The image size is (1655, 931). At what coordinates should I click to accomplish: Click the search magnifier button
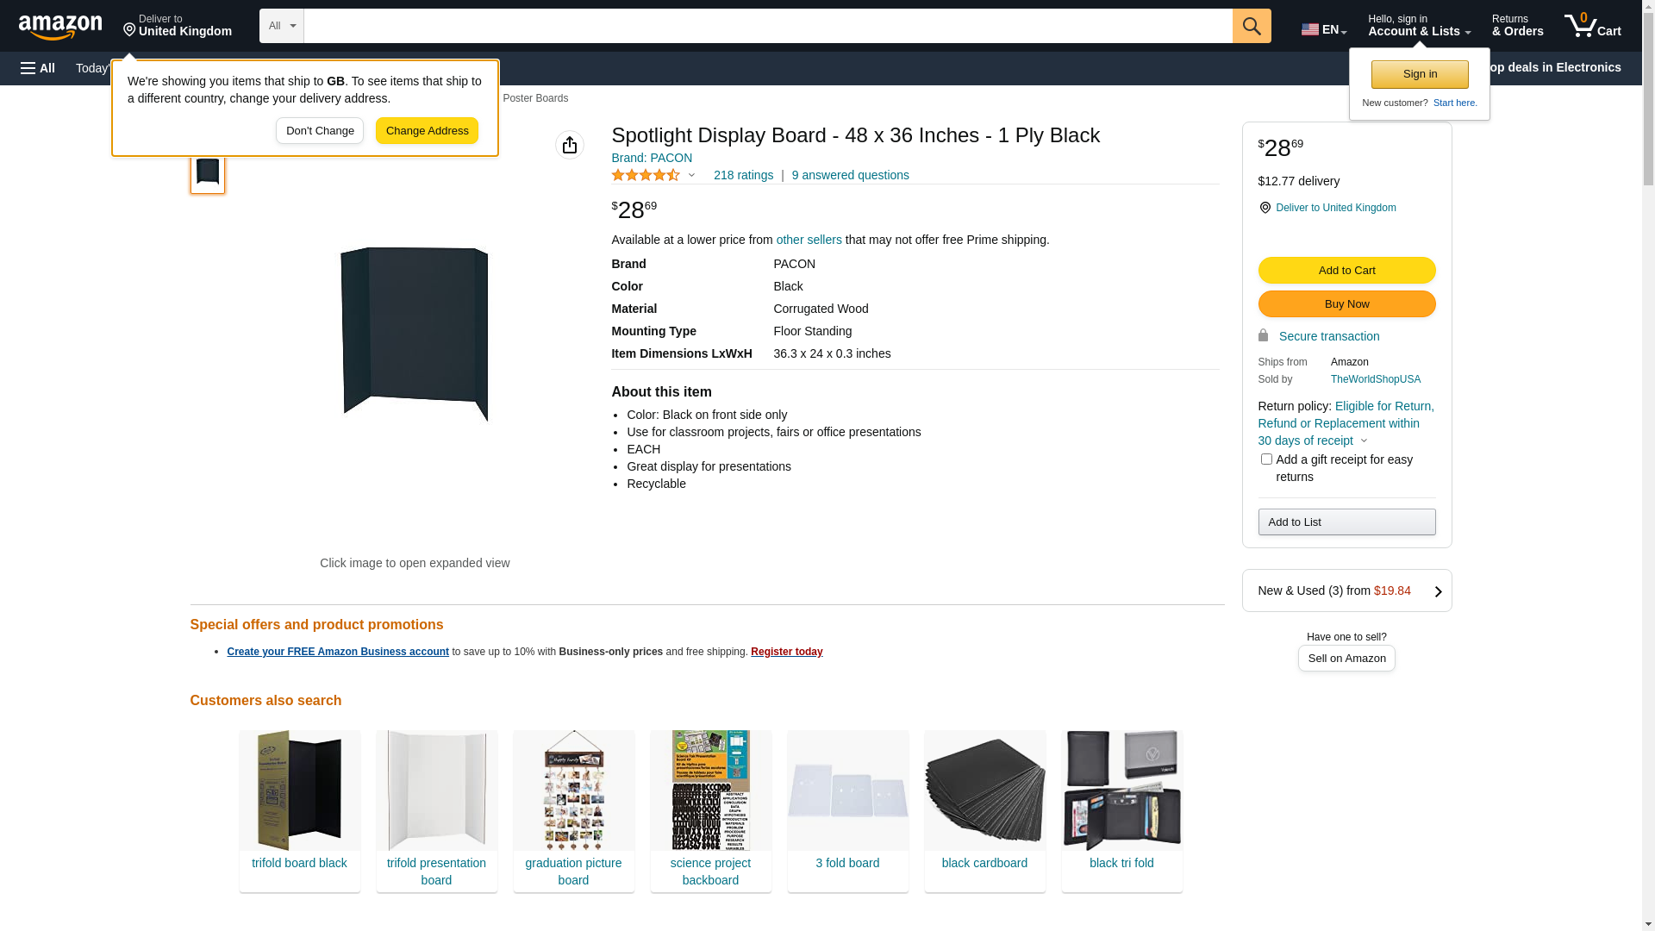tap(1252, 26)
